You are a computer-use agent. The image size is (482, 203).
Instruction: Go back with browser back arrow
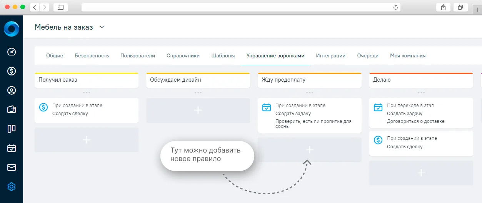(x=35, y=7)
